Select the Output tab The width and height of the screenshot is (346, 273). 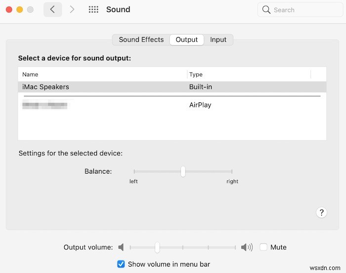tap(187, 40)
